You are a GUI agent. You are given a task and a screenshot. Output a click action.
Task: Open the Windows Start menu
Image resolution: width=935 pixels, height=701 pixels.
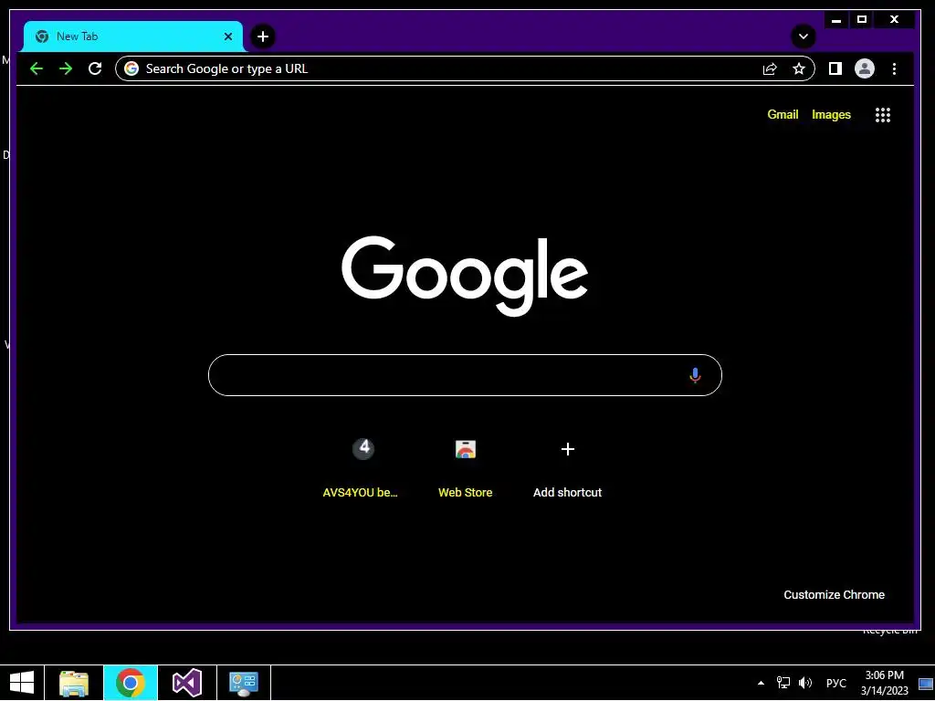click(x=22, y=683)
